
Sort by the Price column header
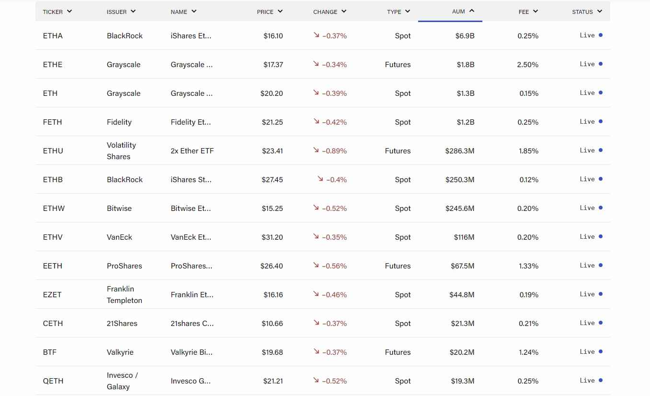click(270, 12)
